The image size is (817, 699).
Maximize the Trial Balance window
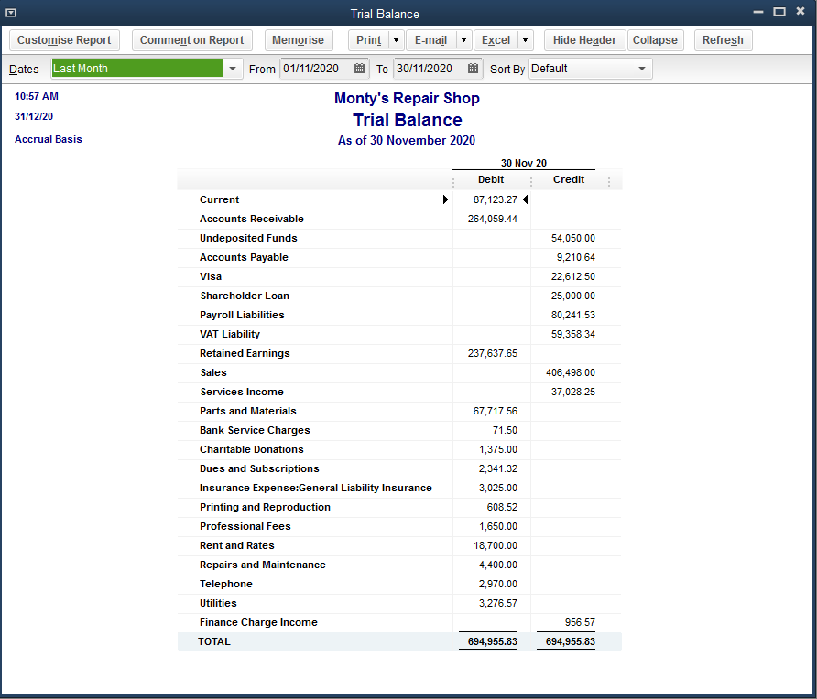click(x=779, y=12)
